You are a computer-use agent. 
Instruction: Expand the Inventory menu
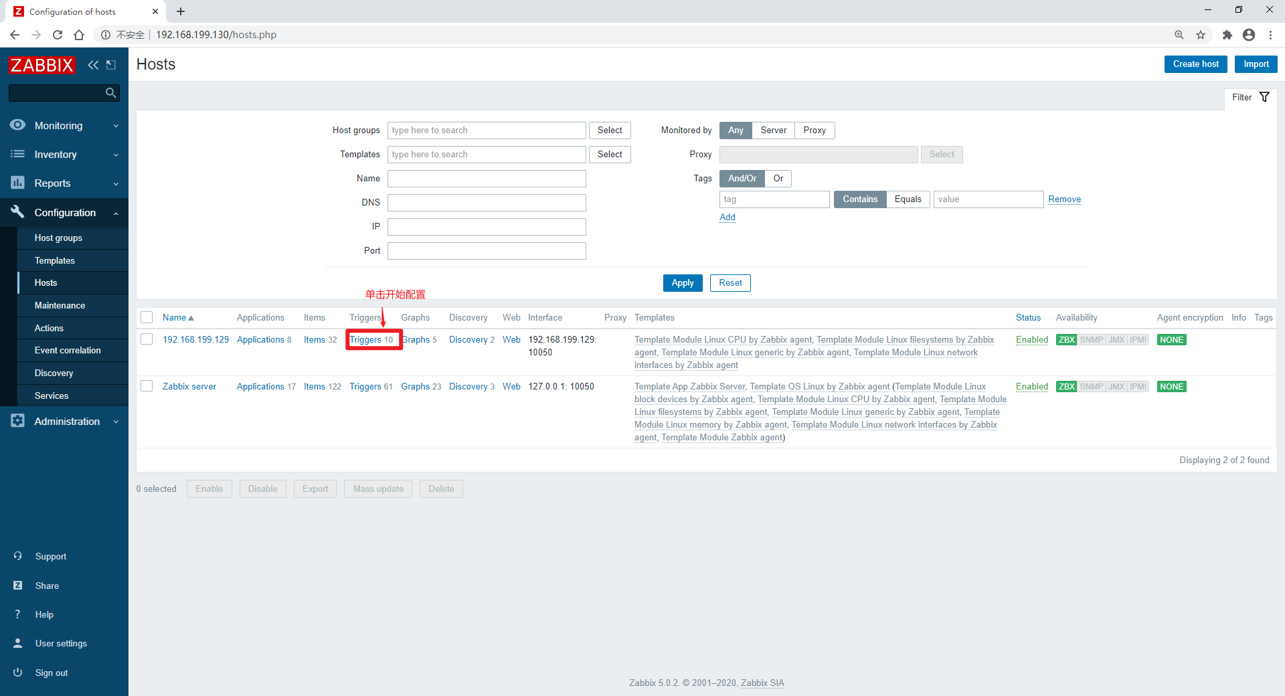pos(64,154)
